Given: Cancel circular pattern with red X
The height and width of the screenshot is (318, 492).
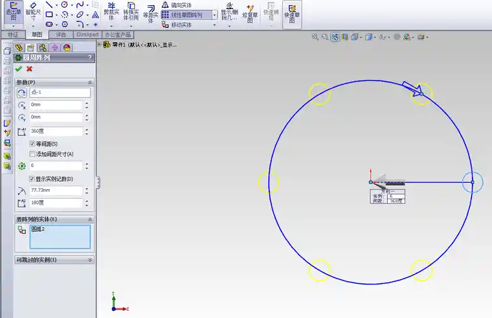Looking at the screenshot, I should 29,69.
